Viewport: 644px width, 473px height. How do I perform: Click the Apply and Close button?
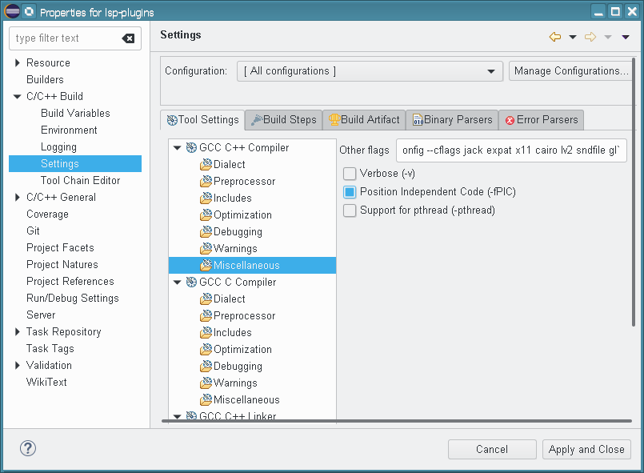pyautogui.click(x=586, y=450)
